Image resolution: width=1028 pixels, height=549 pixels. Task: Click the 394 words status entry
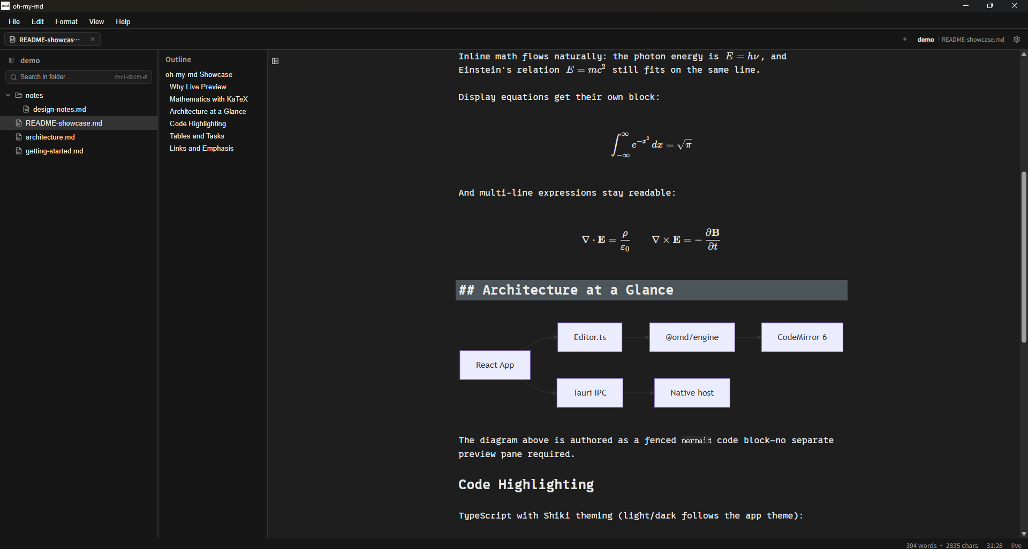coord(921,545)
